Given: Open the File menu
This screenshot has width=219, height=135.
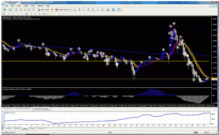Looking at the screenshot, I should [7, 6].
